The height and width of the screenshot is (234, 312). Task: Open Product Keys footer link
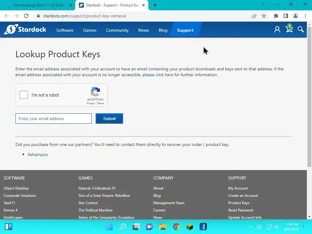(x=239, y=203)
